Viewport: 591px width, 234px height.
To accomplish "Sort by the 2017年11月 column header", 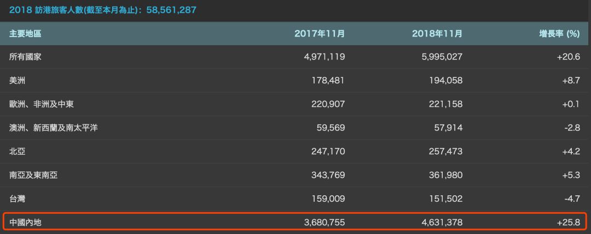I will click(x=320, y=34).
